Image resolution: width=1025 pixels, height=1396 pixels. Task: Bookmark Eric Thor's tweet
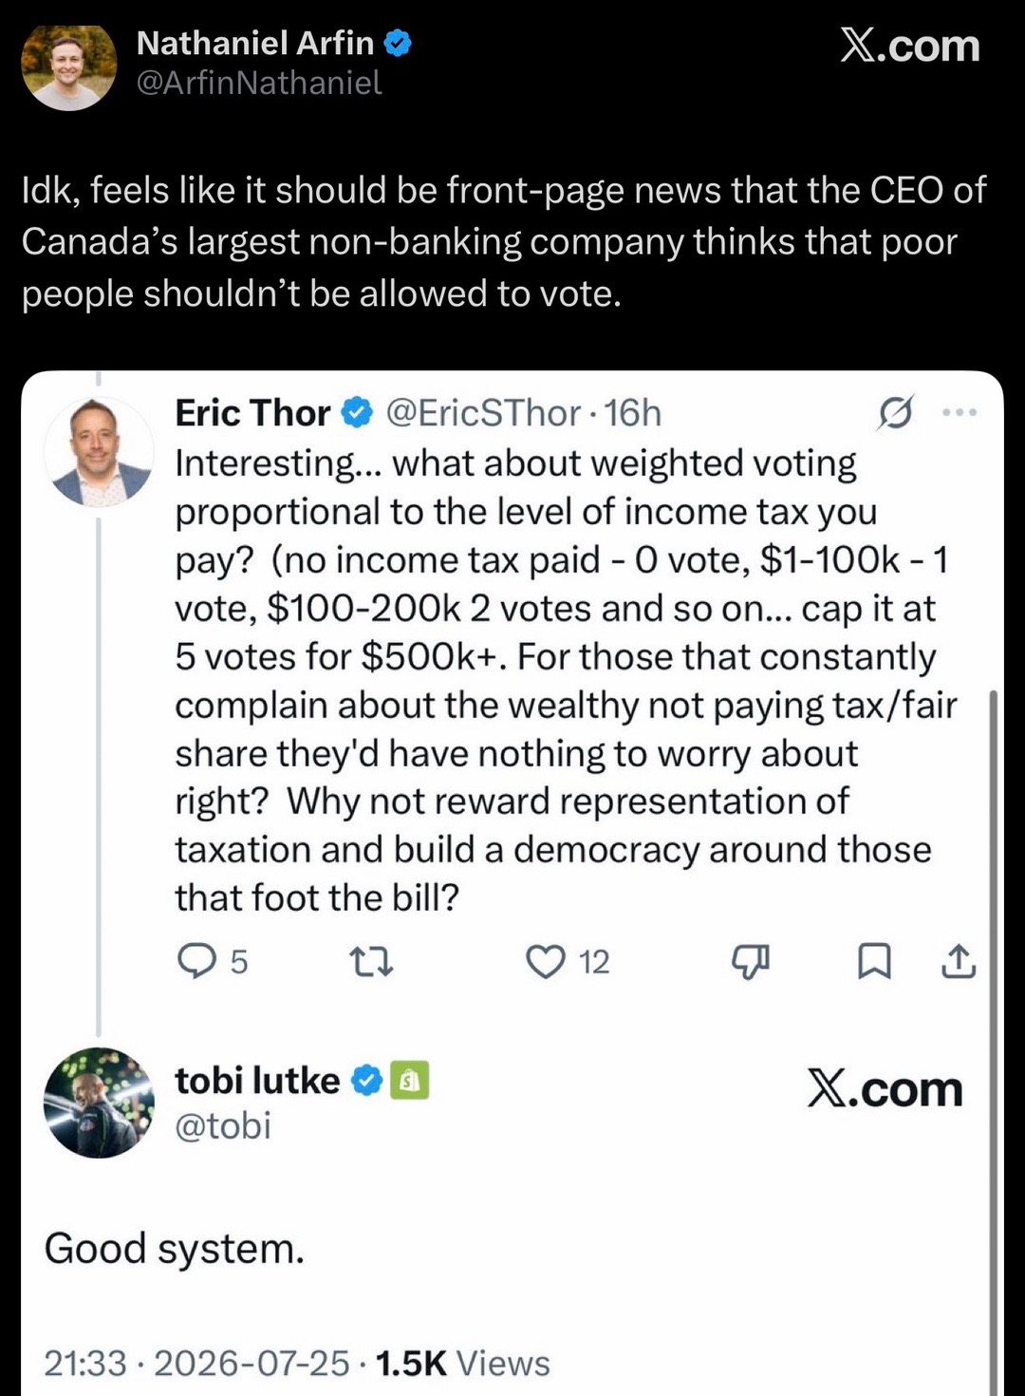(874, 961)
